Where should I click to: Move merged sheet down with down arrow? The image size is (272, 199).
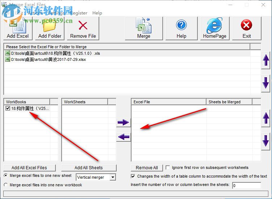click(x=266, y=141)
